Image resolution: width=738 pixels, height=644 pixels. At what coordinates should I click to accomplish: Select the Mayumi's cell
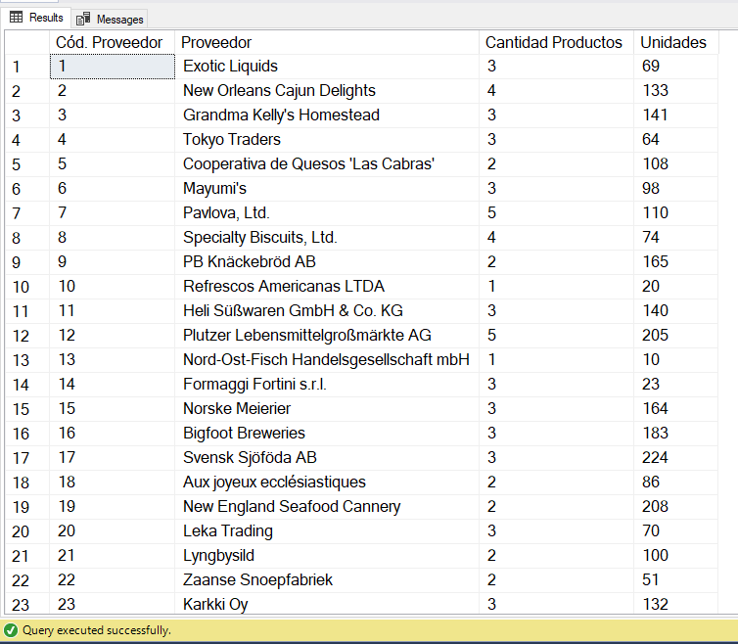327,189
